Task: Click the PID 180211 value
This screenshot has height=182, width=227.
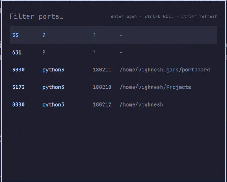Action: (x=102, y=70)
